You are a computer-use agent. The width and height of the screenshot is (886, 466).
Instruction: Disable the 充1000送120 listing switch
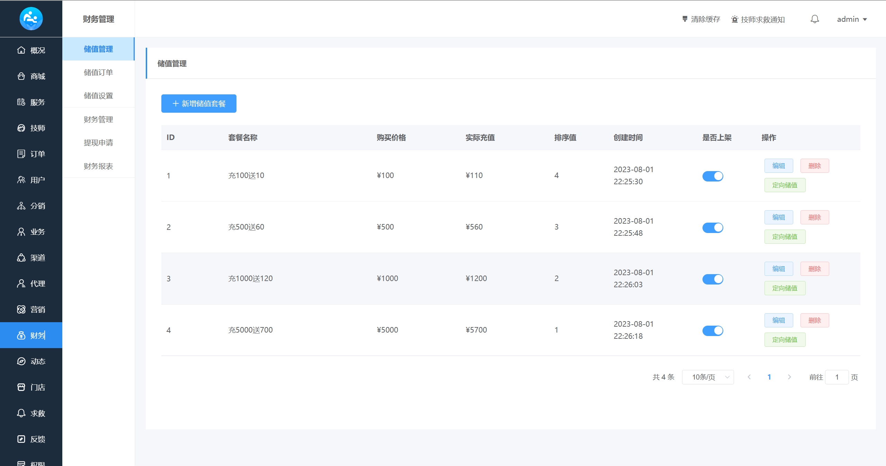(713, 279)
